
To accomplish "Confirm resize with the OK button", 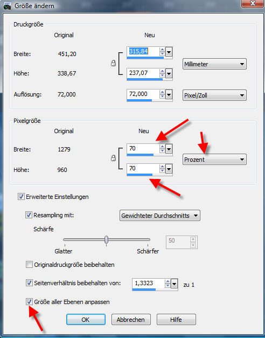I will (86, 320).
